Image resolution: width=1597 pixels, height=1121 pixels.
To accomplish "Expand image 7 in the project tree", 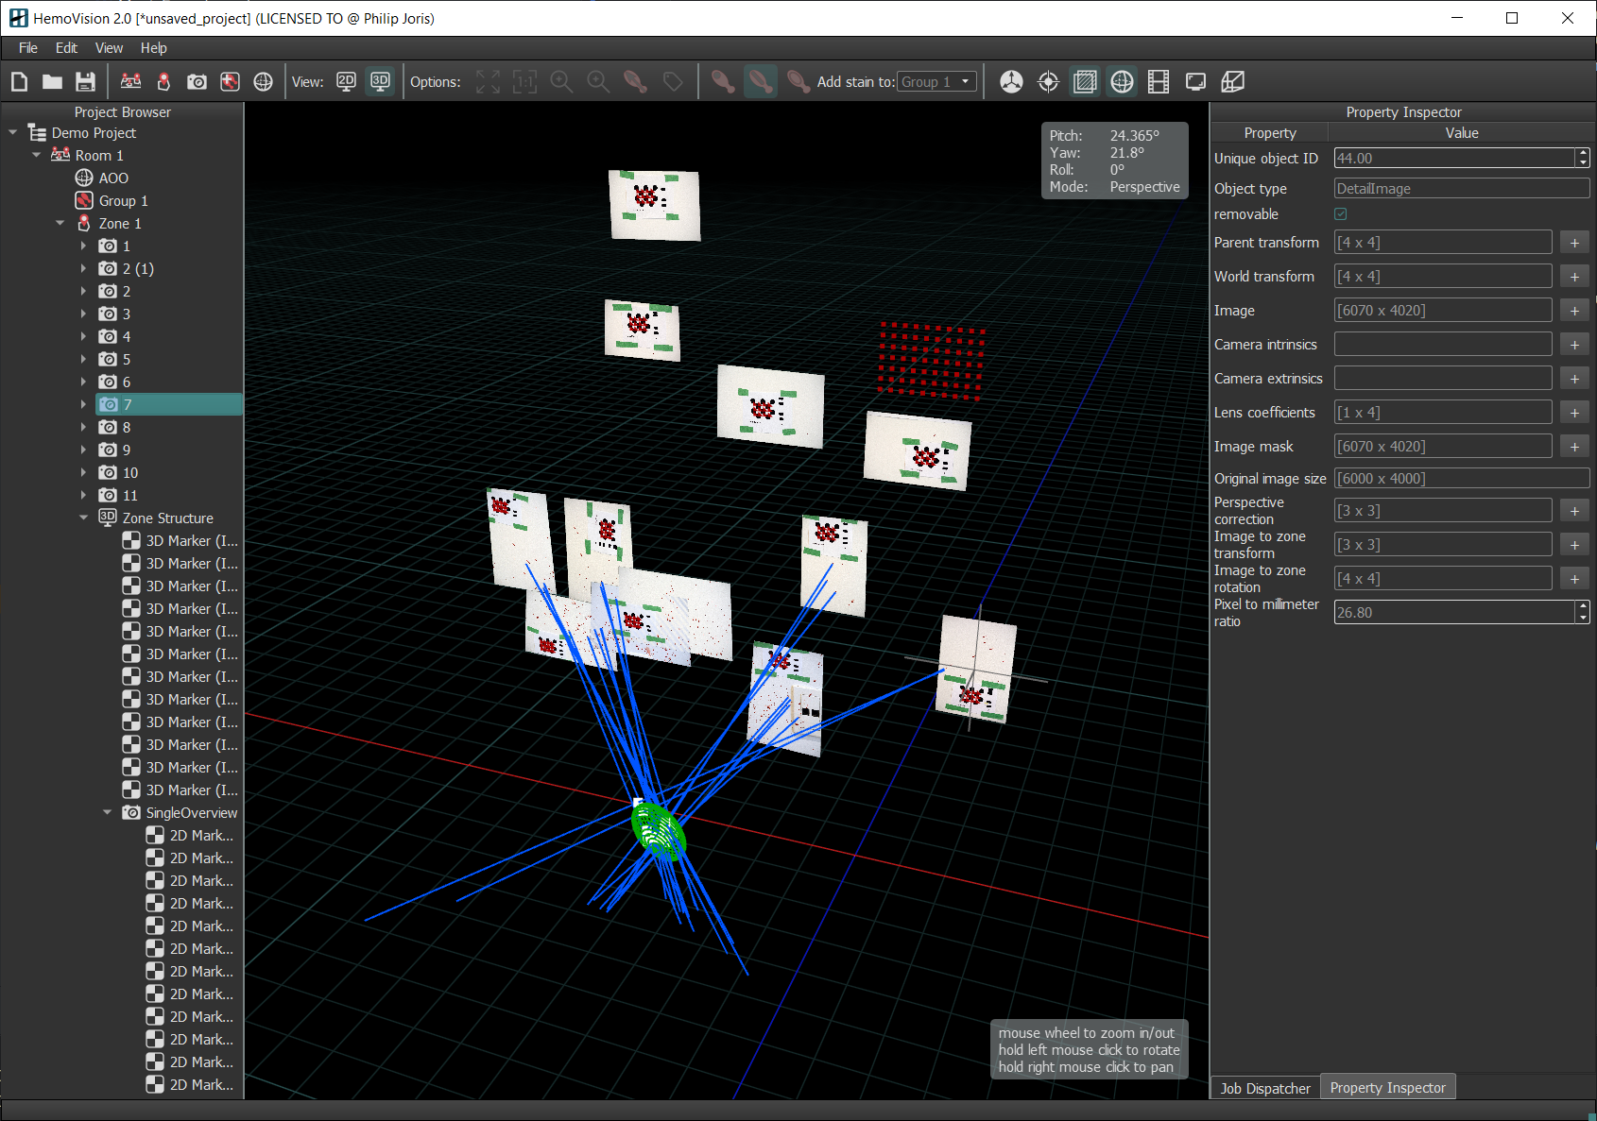I will coord(83,405).
